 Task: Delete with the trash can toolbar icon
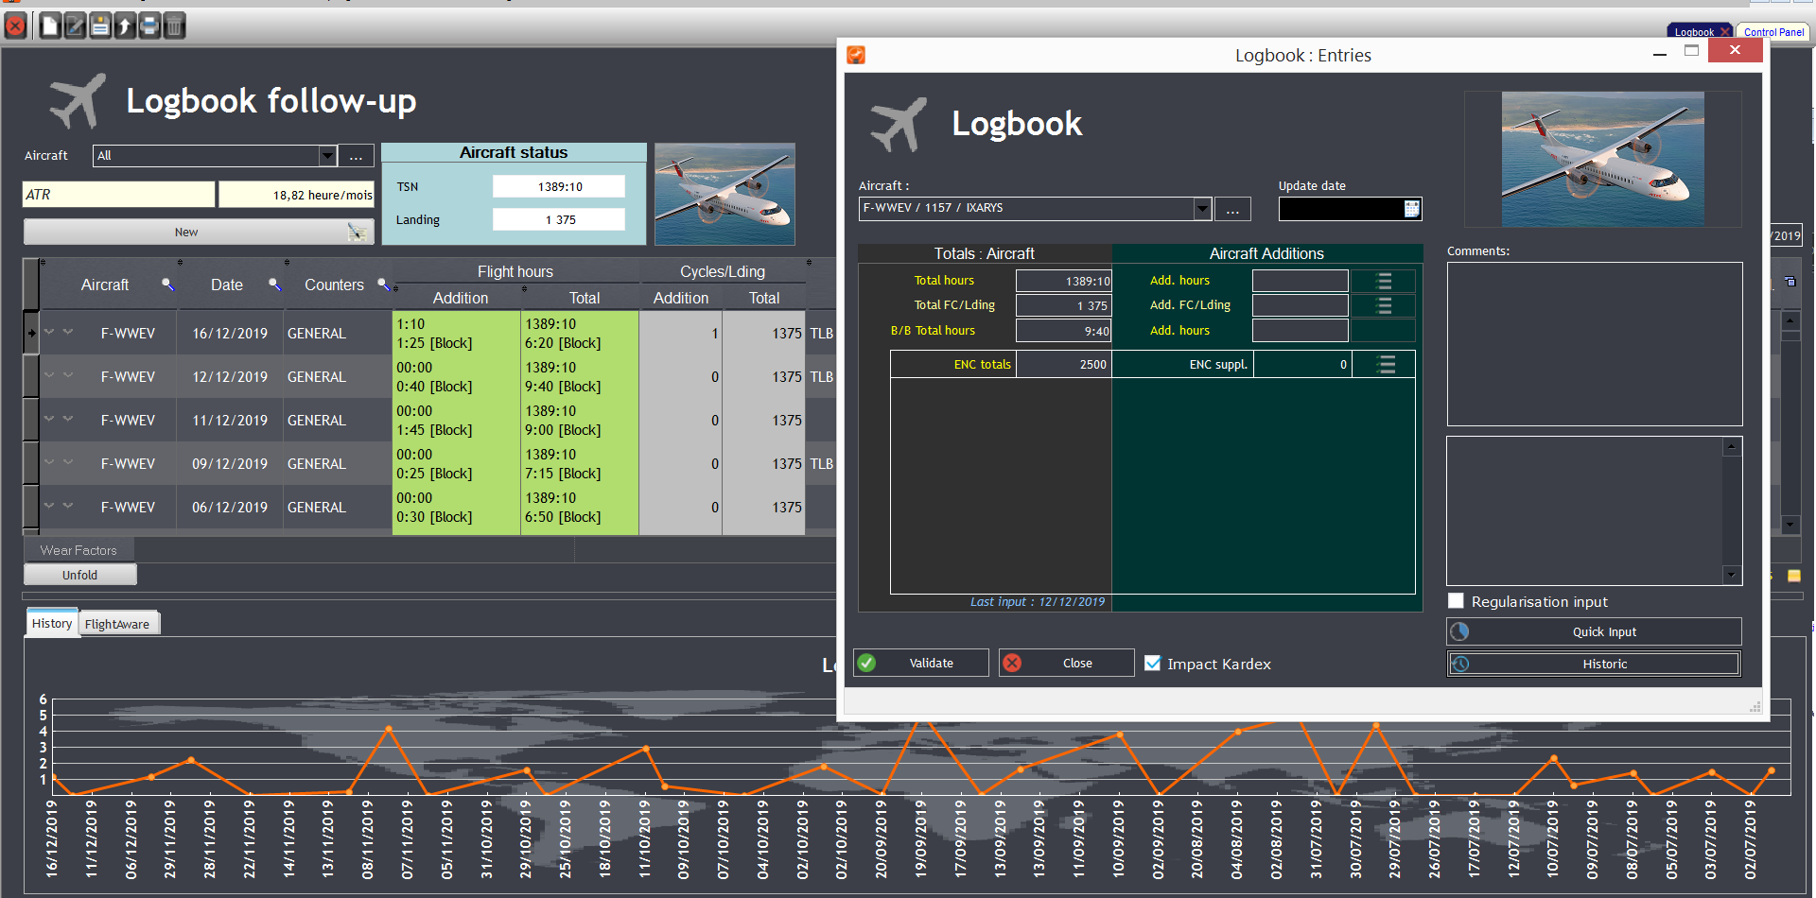pos(174,26)
